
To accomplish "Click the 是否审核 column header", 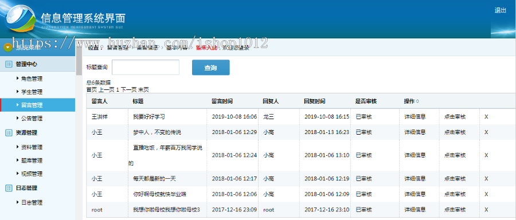I will 366,101.
